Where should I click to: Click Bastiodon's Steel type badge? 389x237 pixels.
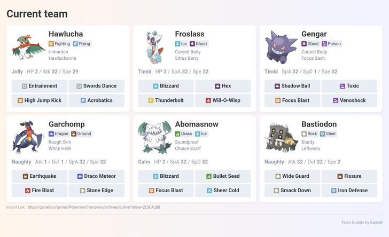[329, 134]
